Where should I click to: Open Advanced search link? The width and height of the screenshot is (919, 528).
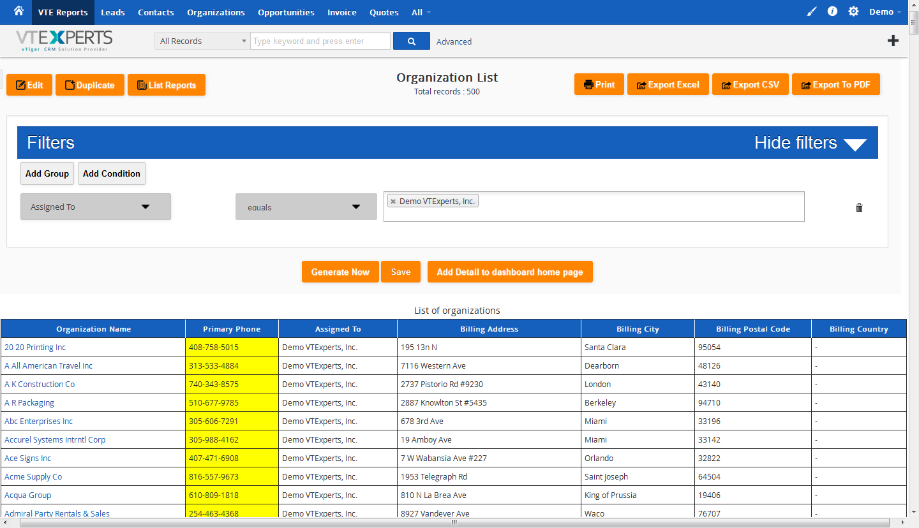point(454,41)
